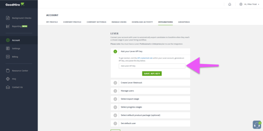
Task: Open the Reporting BETA section label
Action: (20, 26)
